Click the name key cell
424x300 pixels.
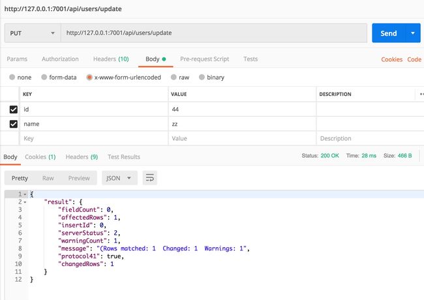click(94, 124)
